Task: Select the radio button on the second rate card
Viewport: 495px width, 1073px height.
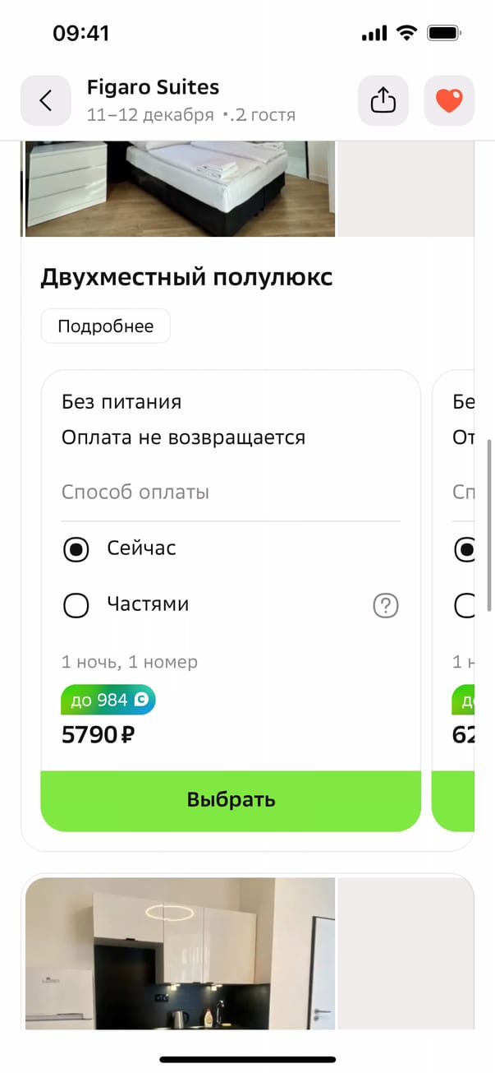Action: coord(465,549)
